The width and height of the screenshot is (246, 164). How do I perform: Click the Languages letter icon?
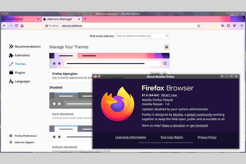[x=11, y=81]
